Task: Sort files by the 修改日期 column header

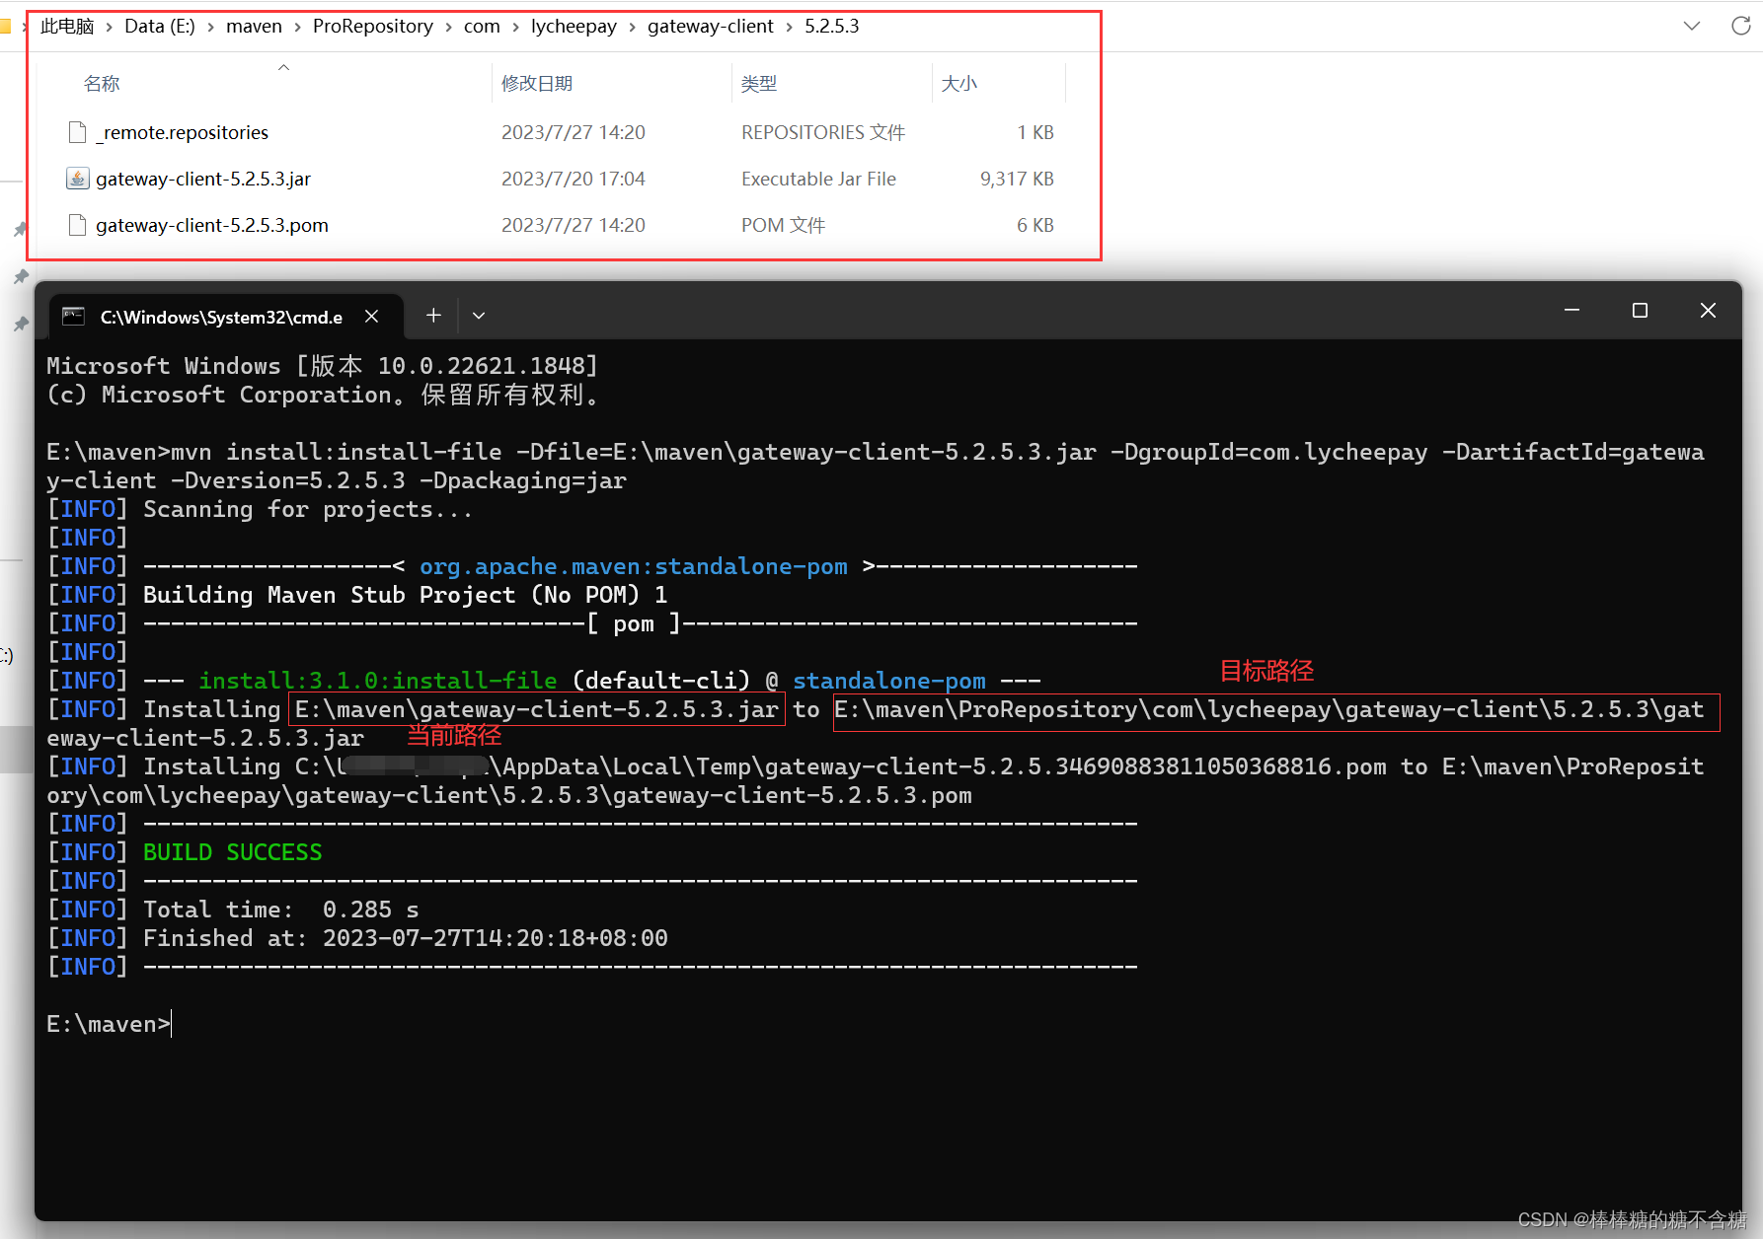Action: pyautogui.click(x=537, y=83)
